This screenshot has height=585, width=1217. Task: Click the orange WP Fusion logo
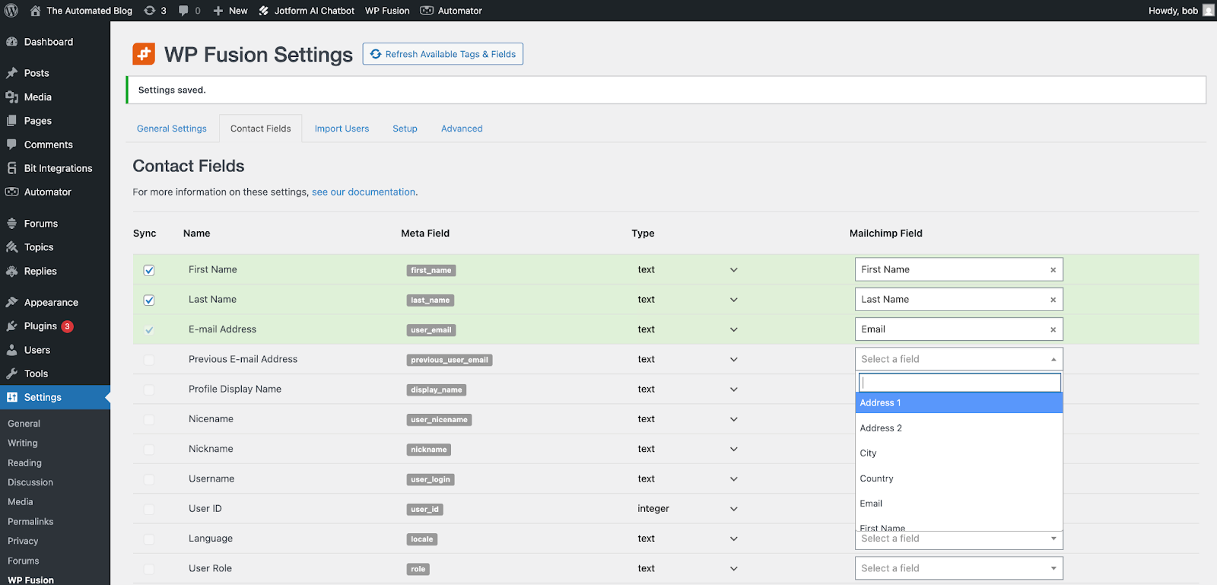point(144,54)
